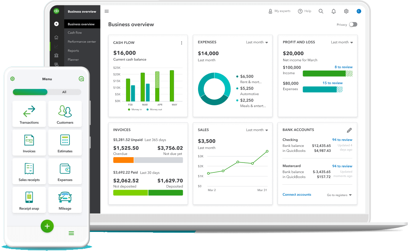
Task: Expand Go to registers dropdown
Action: tap(339, 195)
